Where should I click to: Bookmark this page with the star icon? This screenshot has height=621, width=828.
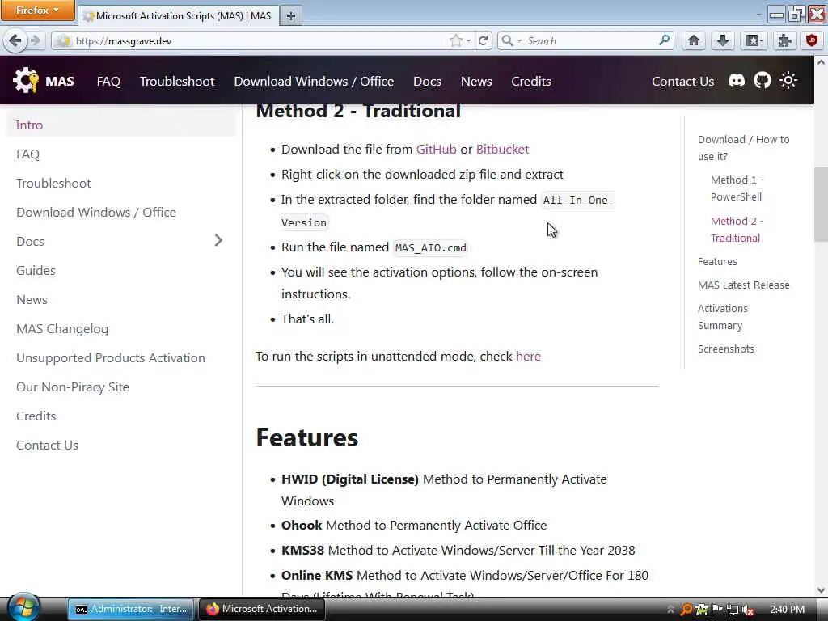pos(456,40)
